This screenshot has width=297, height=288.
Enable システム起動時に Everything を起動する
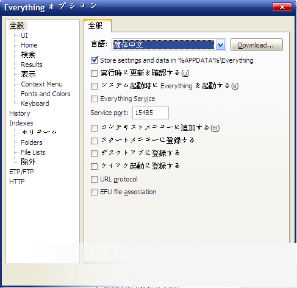(94, 86)
